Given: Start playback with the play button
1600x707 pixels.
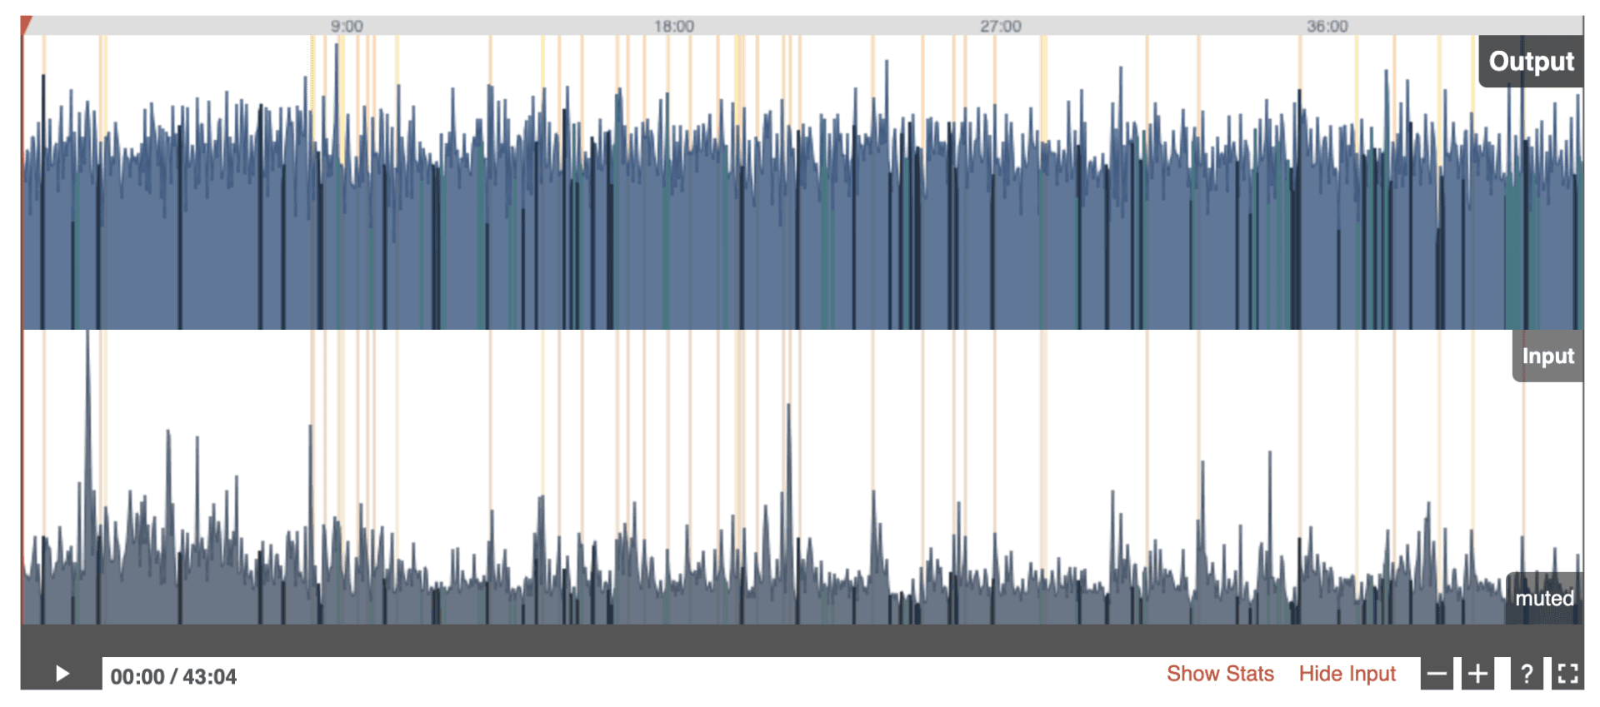Looking at the screenshot, I should 62,673.
